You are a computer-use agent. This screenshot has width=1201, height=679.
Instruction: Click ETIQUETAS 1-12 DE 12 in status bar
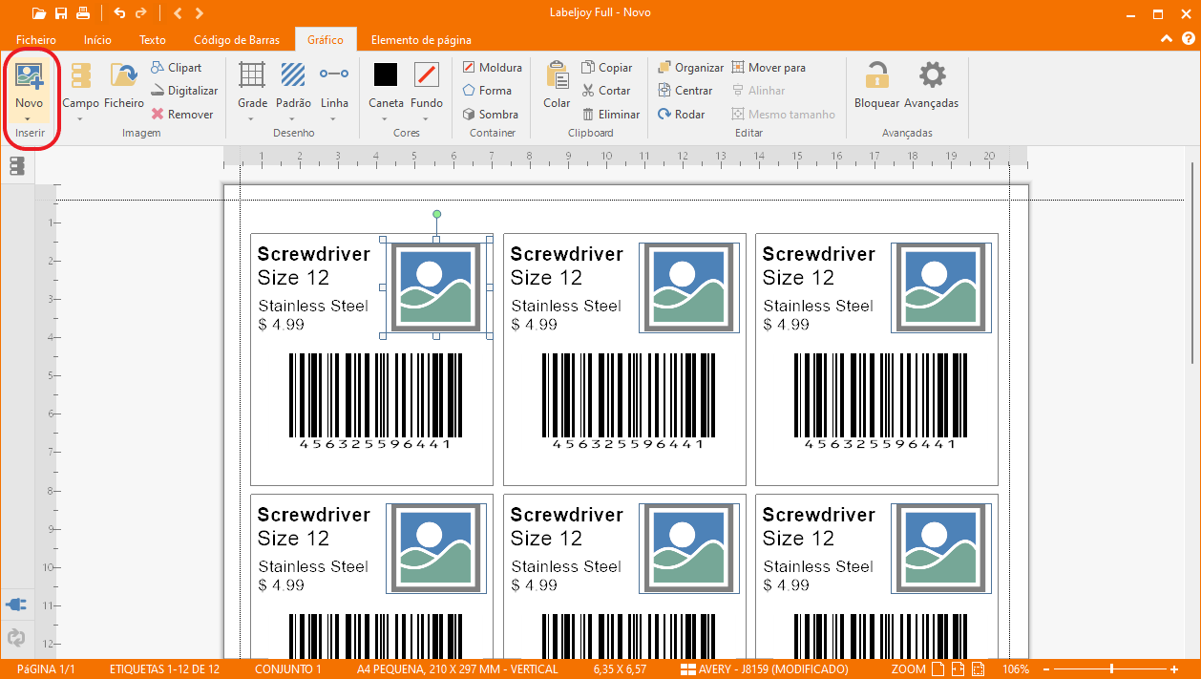pos(164,668)
